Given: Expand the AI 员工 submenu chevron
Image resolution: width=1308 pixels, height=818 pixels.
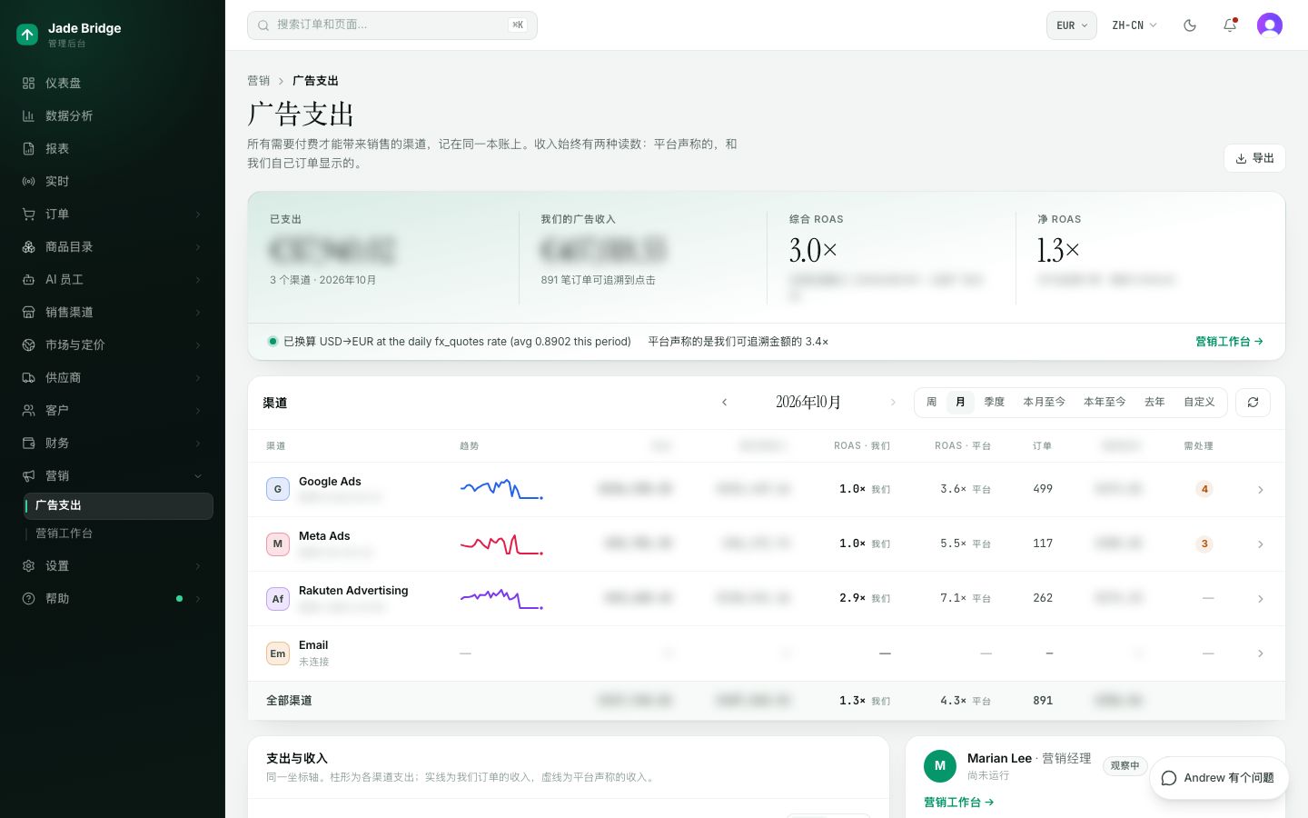Looking at the screenshot, I should tap(198, 279).
